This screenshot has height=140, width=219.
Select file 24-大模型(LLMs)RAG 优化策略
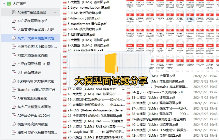point(96,126)
